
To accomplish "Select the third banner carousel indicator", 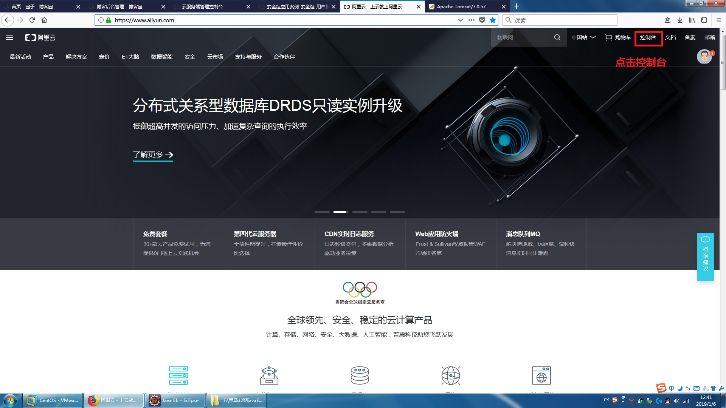I will point(360,212).
